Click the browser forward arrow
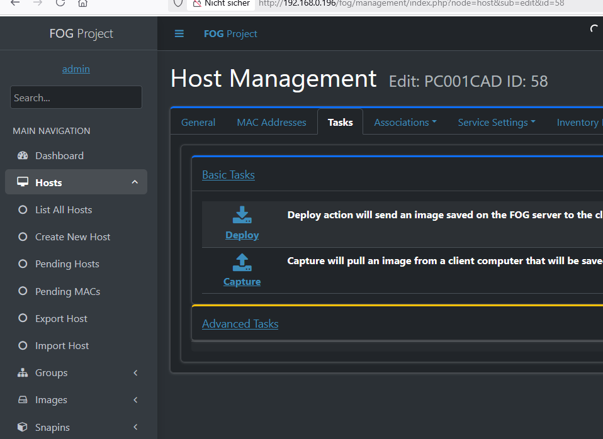Screen dimensions: 603x439 (38, 3)
